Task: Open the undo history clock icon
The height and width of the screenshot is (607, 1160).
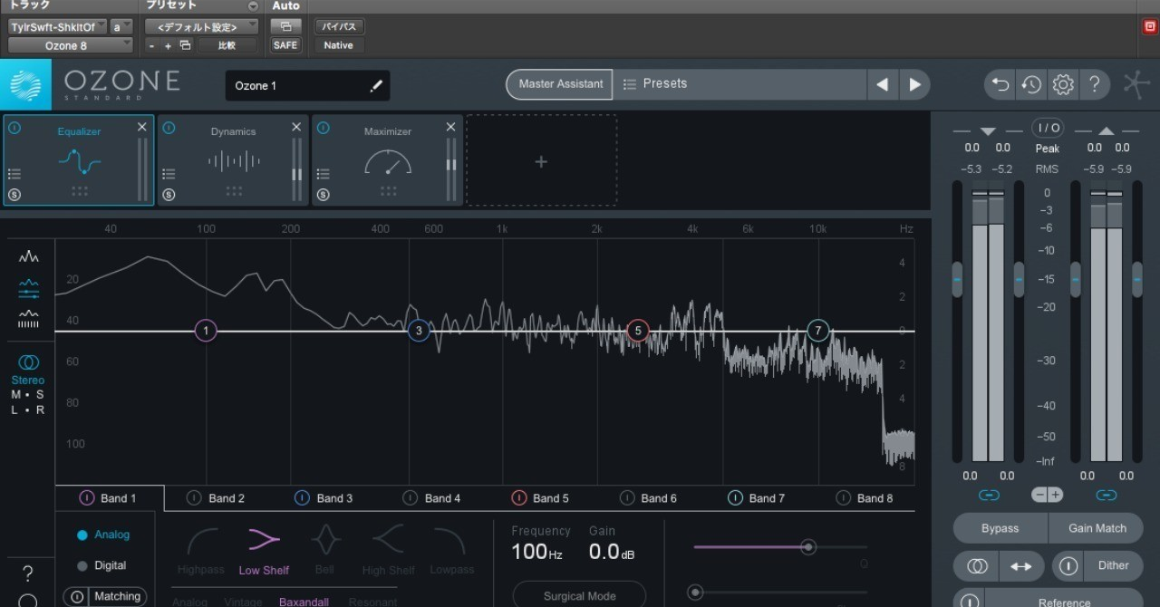Action: coord(1031,85)
